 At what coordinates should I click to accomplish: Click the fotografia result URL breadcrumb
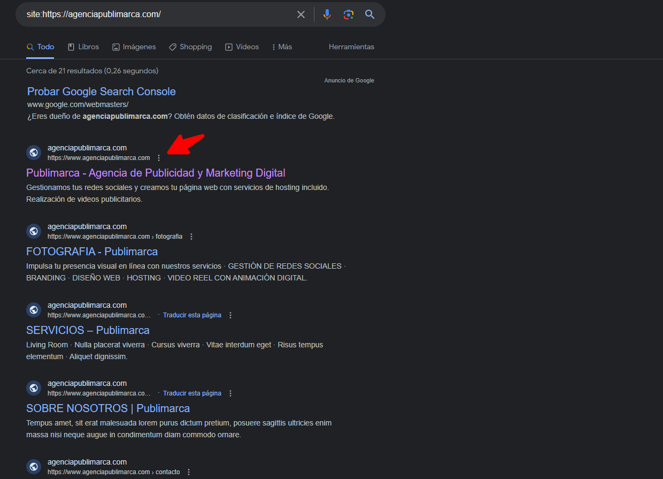tap(115, 237)
